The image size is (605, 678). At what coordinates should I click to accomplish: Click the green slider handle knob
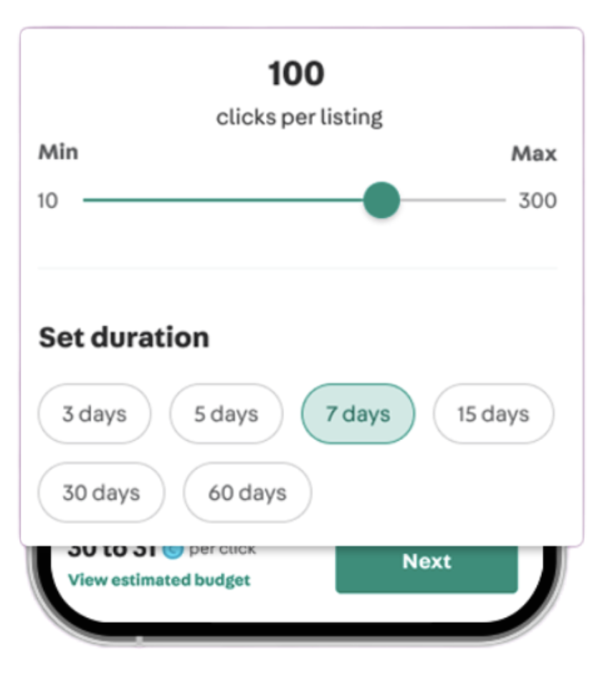tap(381, 200)
